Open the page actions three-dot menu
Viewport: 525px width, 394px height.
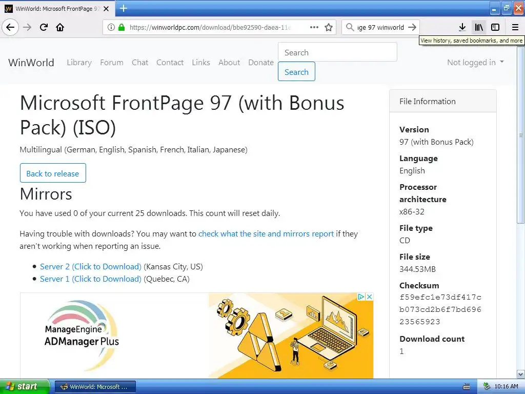tap(314, 27)
